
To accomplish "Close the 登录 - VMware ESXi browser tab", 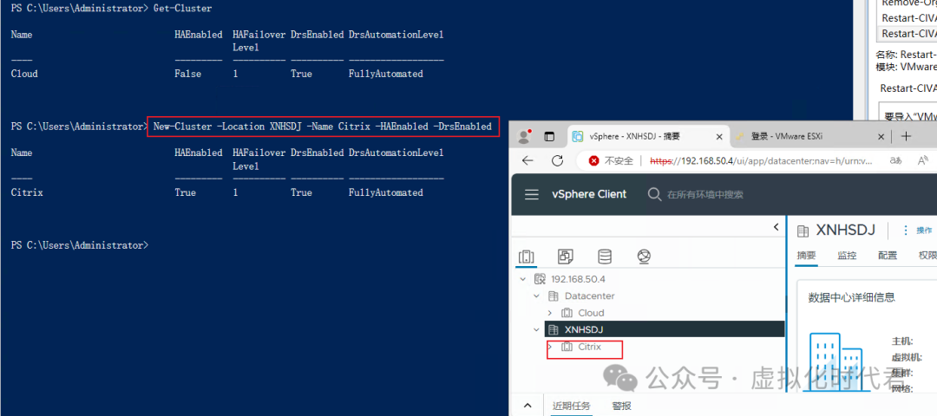I will click(x=881, y=137).
